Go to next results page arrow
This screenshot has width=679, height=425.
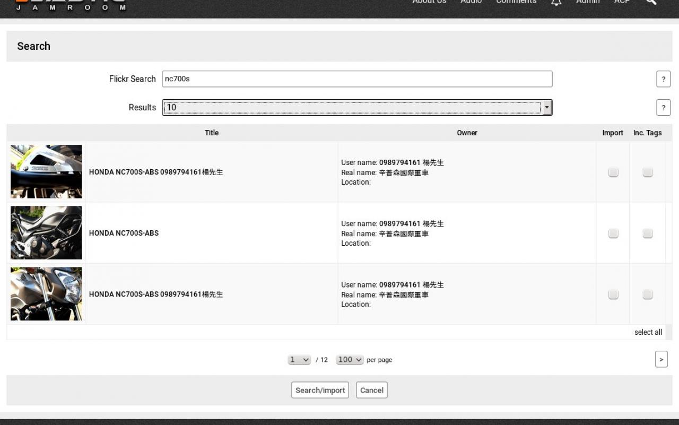(661, 359)
